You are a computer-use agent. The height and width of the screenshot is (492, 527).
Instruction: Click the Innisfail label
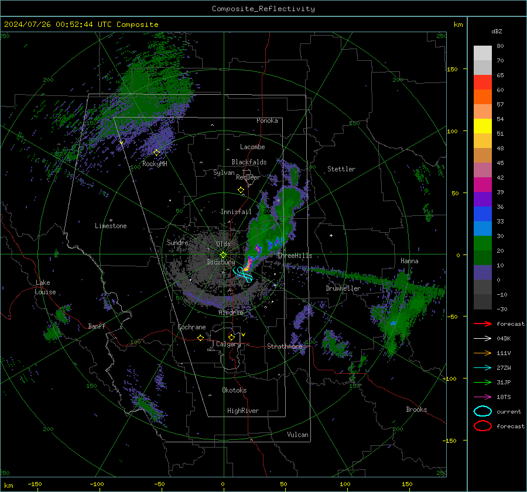pos(236,212)
